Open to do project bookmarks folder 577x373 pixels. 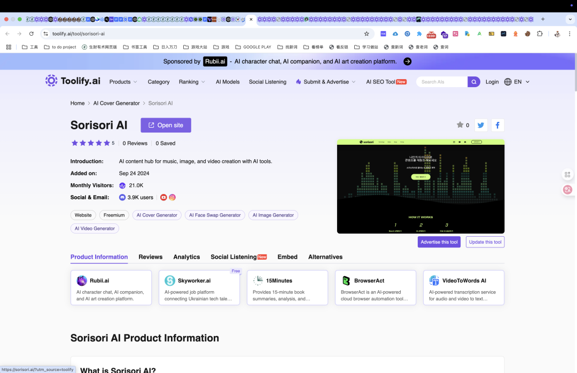[x=60, y=47]
